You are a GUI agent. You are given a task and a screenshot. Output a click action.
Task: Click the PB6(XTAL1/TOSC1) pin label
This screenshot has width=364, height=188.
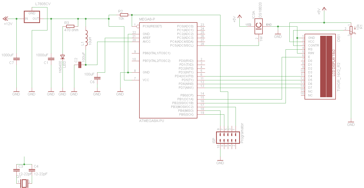(x=157, y=53)
